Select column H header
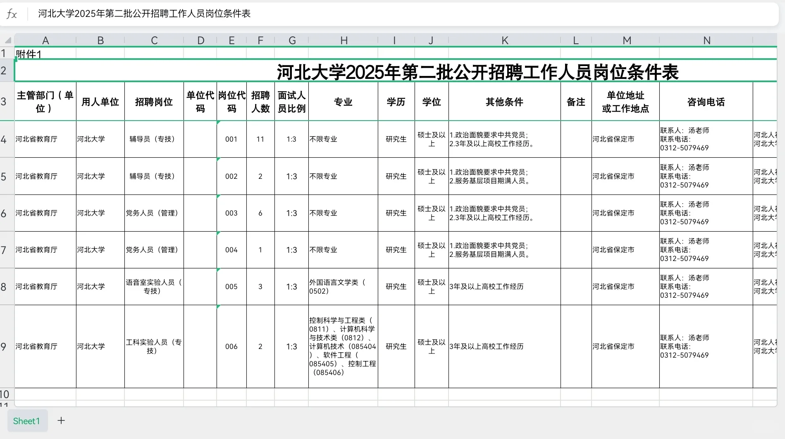The width and height of the screenshot is (785, 439). (x=344, y=40)
